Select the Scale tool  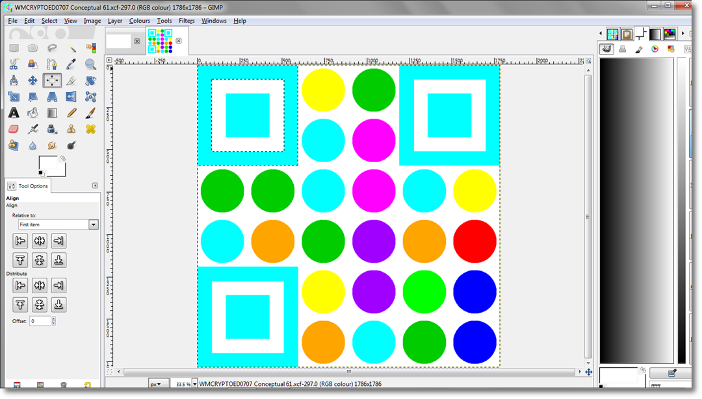[14, 97]
